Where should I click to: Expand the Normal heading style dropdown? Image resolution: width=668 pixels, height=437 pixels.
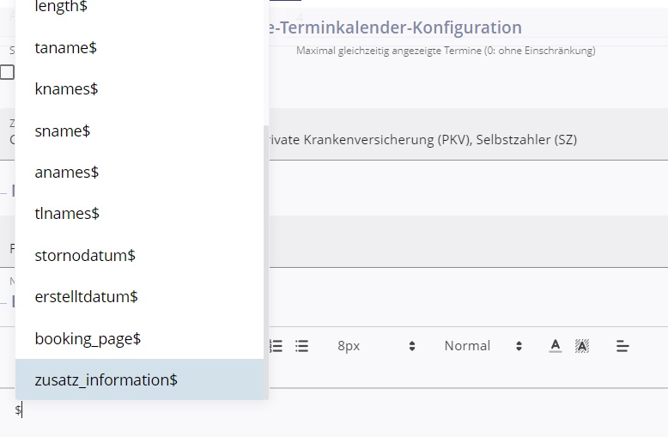tap(483, 345)
